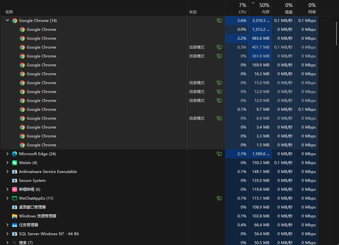Sort by the 网络 column header
The image size is (339, 245).
pyautogui.click(x=306, y=8)
